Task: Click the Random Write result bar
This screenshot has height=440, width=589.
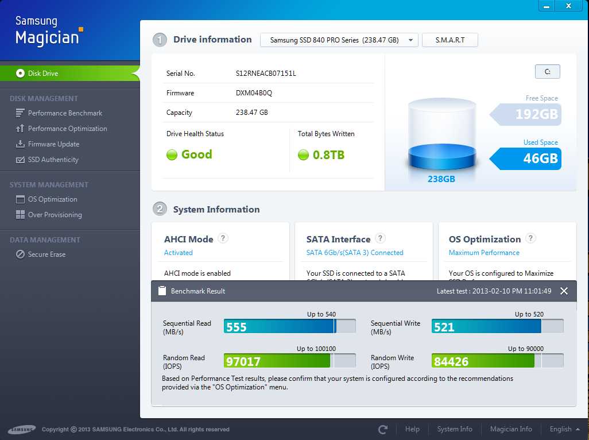Action: tap(497, 361)
